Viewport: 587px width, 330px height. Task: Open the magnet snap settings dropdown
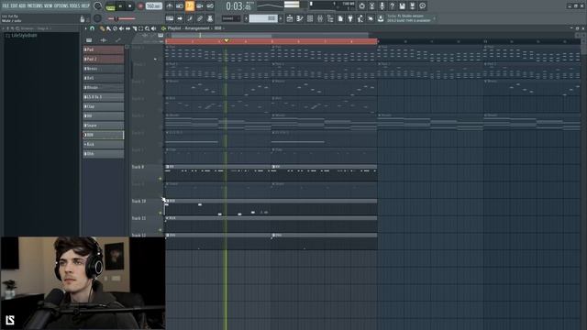(92, 28)
